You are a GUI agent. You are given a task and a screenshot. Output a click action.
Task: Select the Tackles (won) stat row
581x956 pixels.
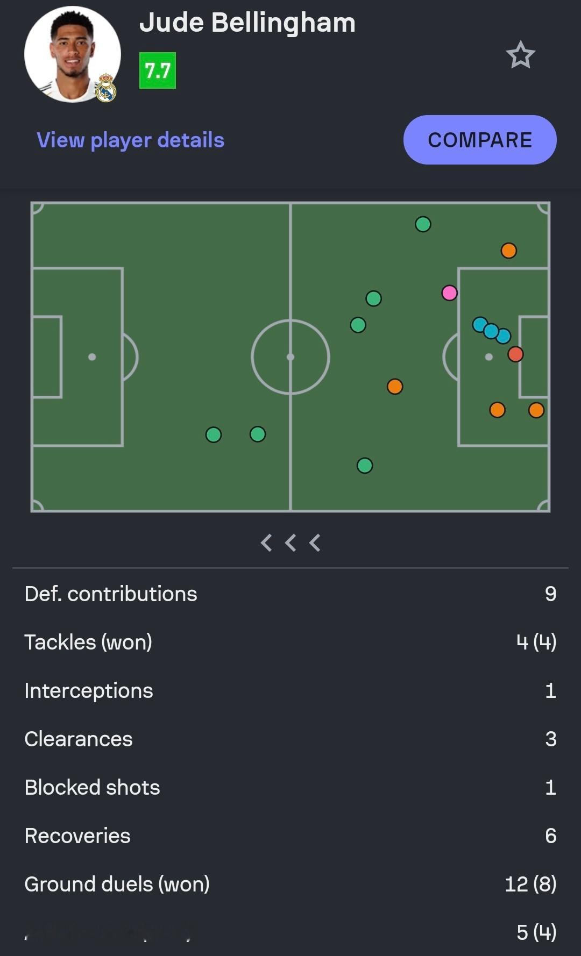point(290,642)
